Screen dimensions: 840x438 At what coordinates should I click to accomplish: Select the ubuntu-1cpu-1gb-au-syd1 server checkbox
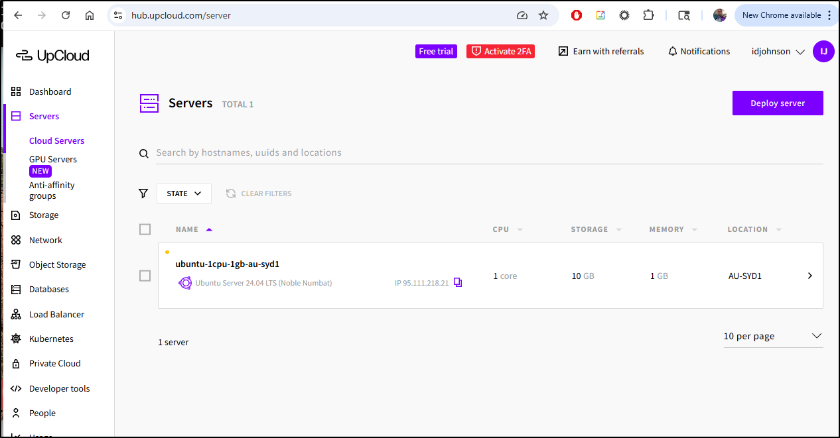pyautogui.click(x=145, y=276)
